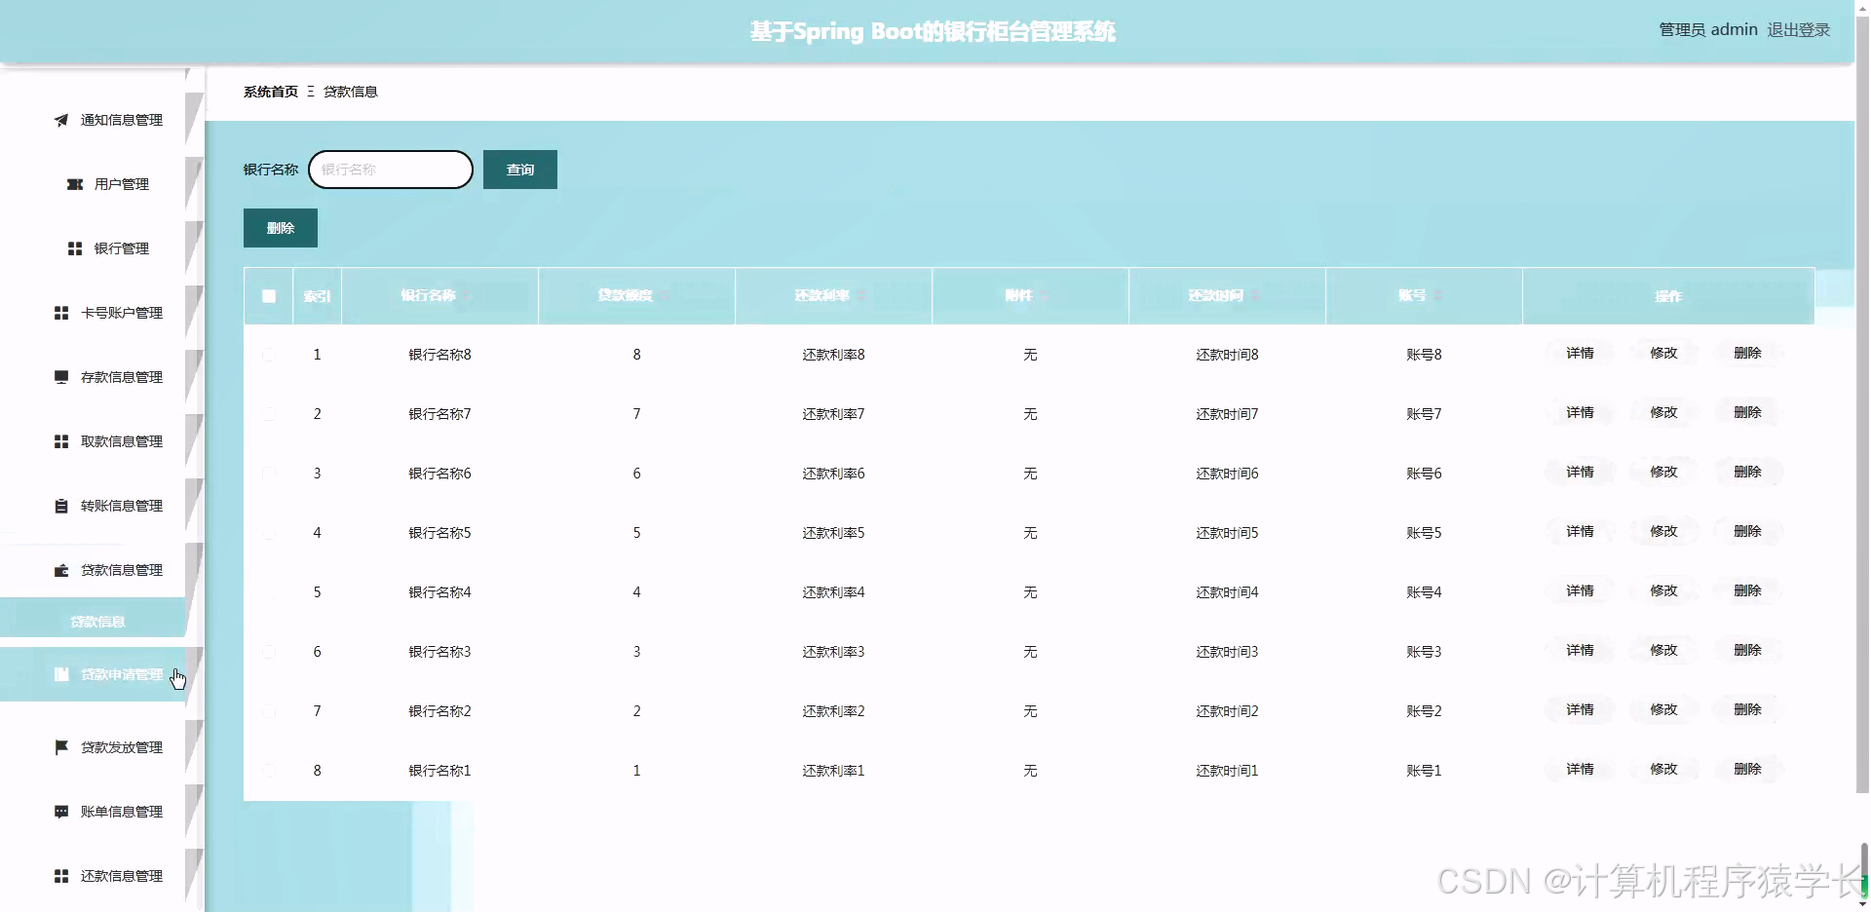Click 修改 for row 银行名称8

coord(1663,353)
